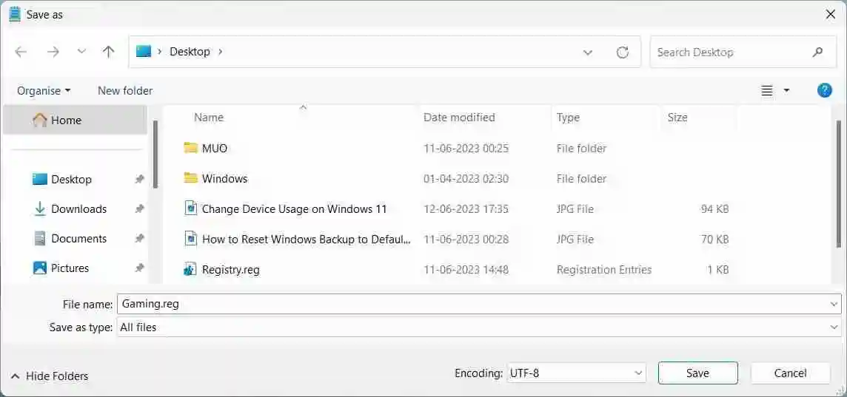This screenshot has height=397, width=847.
Task: Open Documents in the navigation pane
Action: point(79,238)
